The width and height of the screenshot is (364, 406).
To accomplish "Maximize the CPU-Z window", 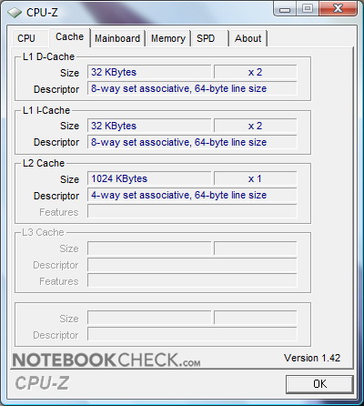I will [307, 8].
